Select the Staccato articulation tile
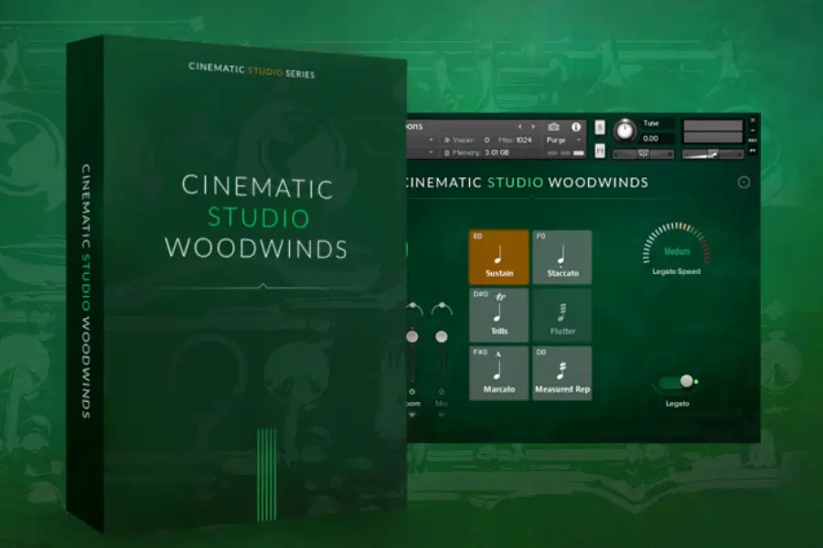 point(562,257)
